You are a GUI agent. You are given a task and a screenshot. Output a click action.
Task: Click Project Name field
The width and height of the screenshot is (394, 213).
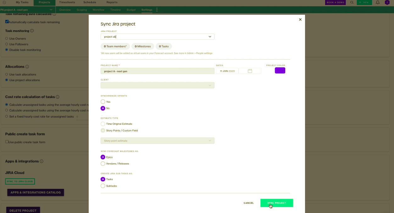(158, 71)
